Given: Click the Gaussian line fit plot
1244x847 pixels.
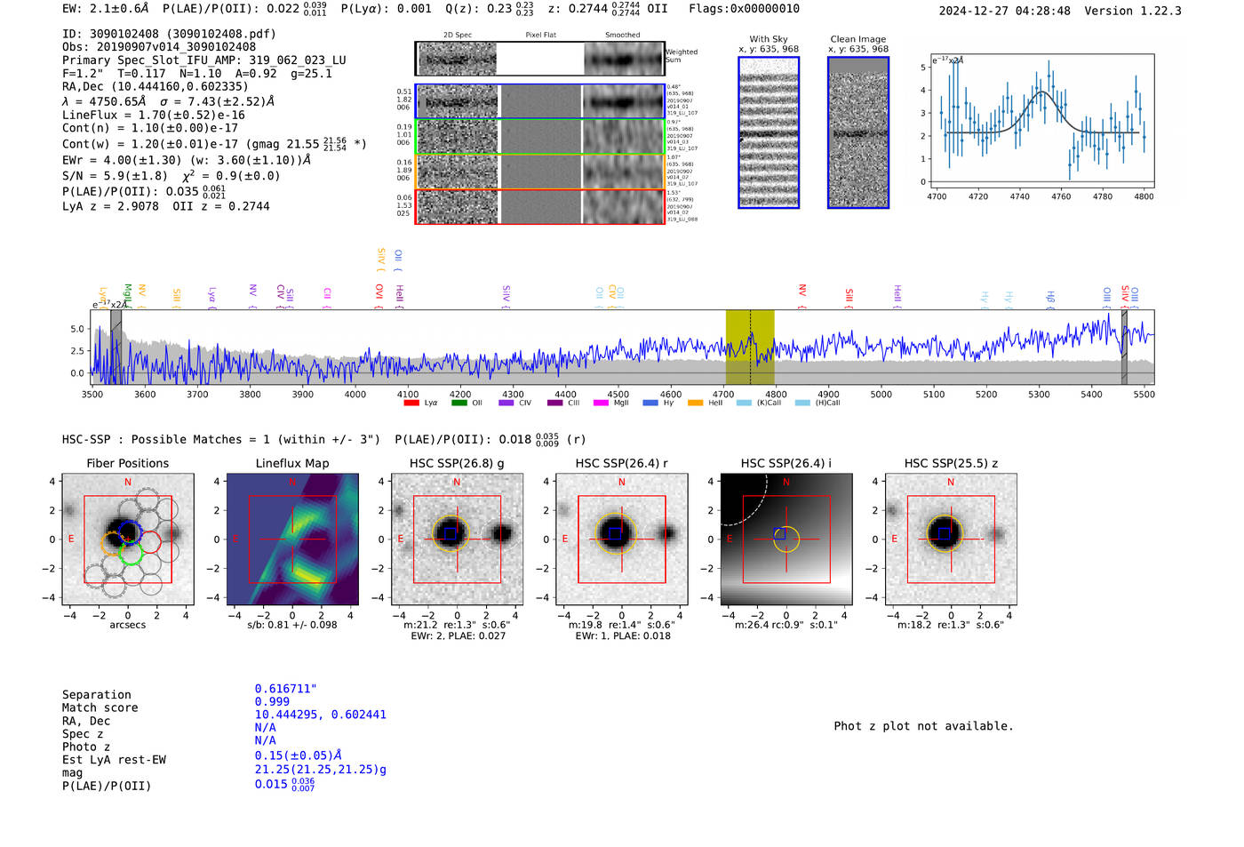Looking at the screenshot, I should (1041, 121).
